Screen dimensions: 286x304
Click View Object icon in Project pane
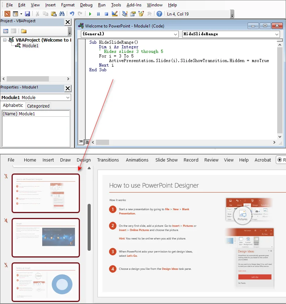point(13,31)
